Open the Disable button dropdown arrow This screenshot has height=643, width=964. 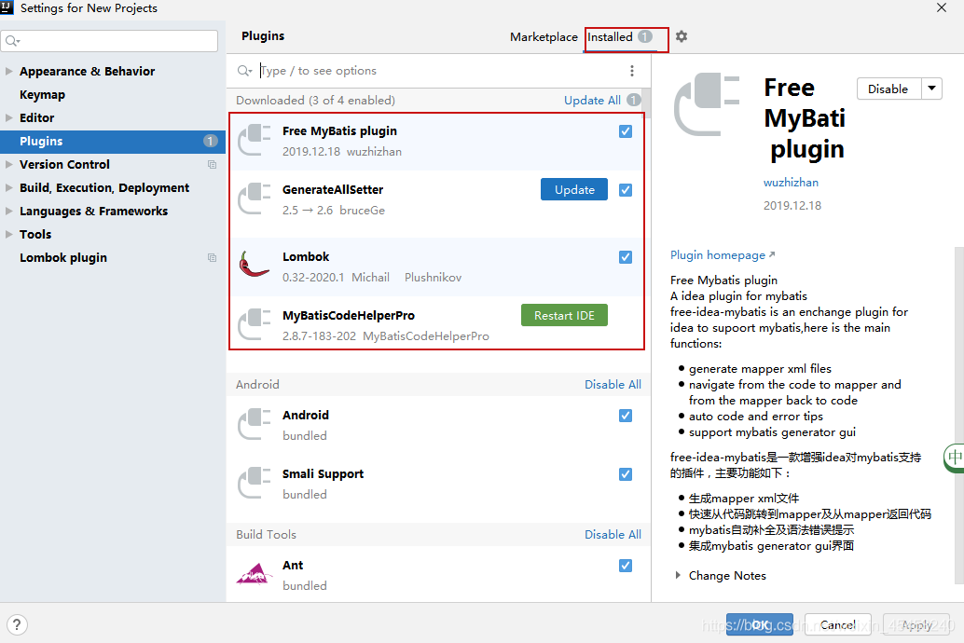coord(931,89)
